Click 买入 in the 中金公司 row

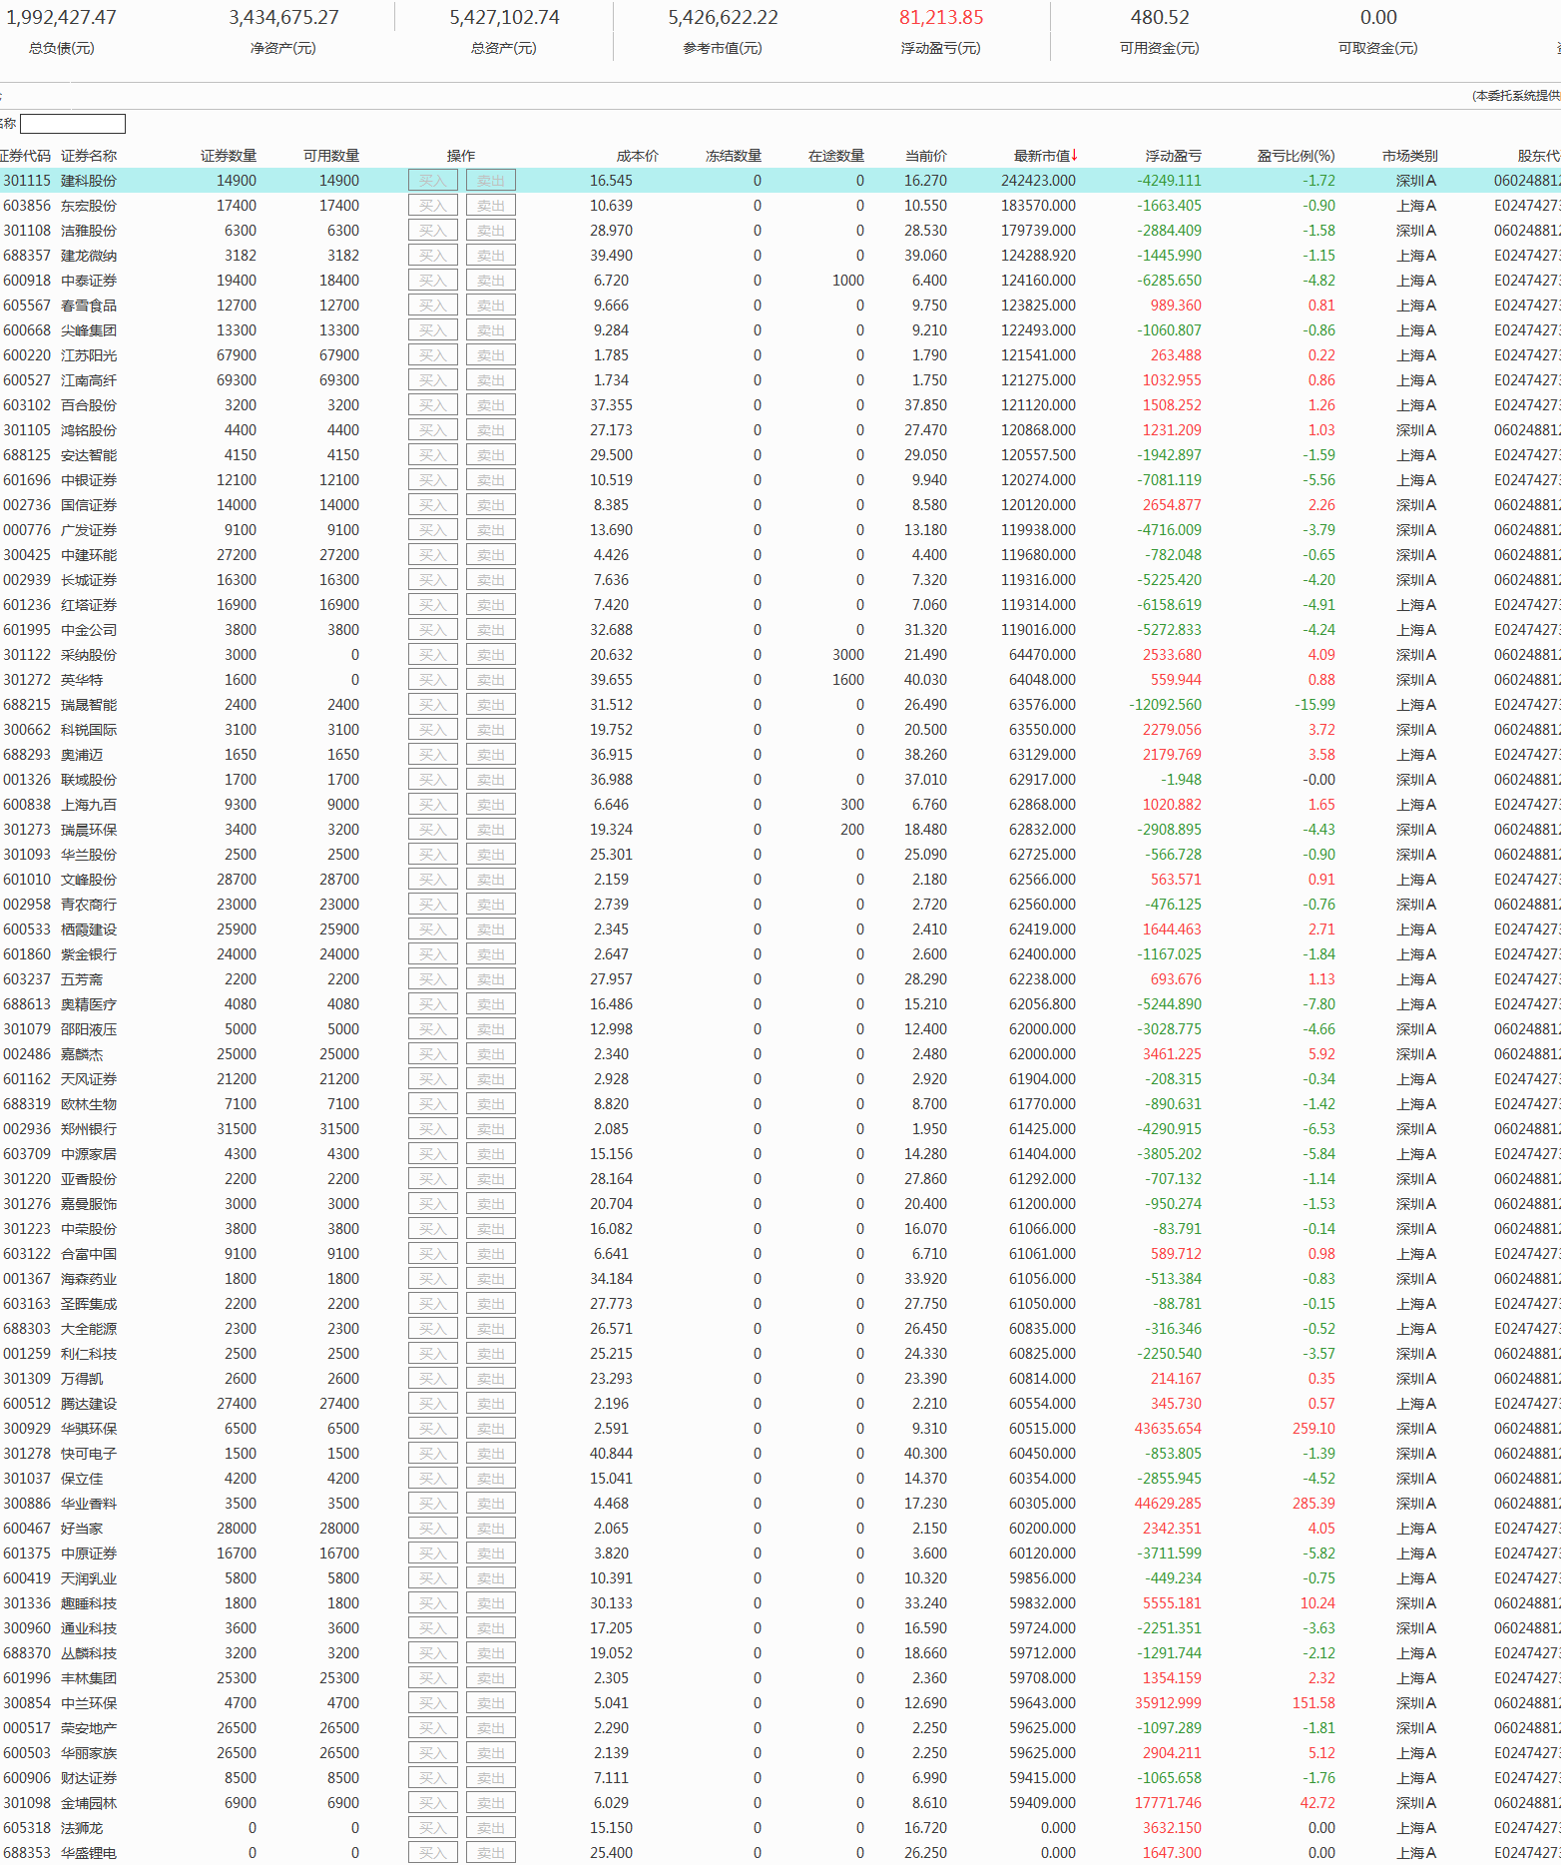pos(432,630)
